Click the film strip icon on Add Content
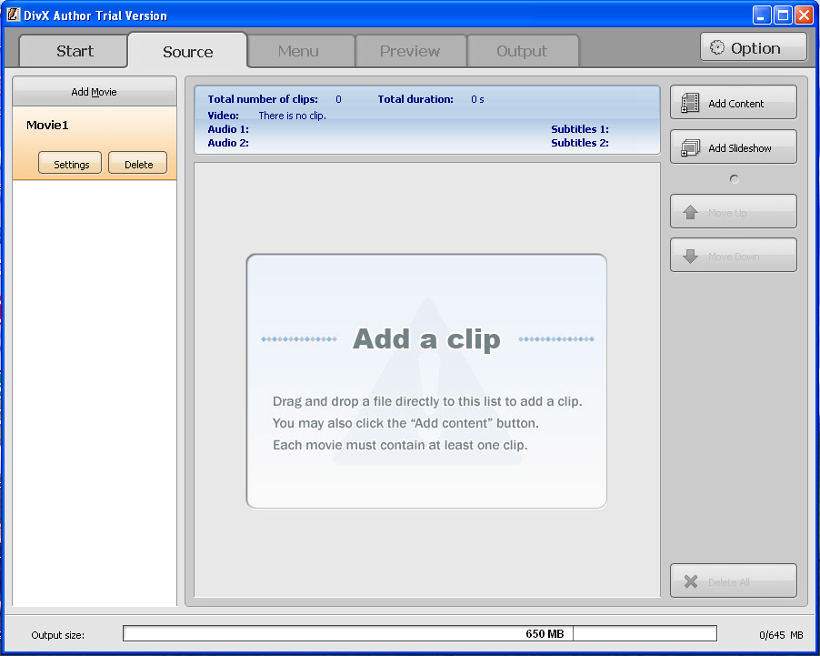The image size is (820, 656). [690, 103]
